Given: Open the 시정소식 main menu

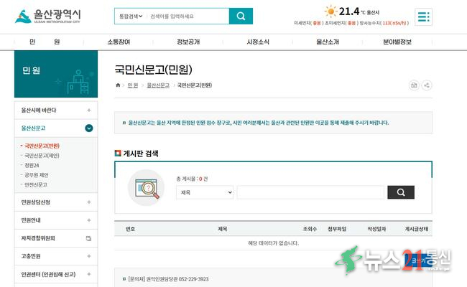Looking at the screenshot, I should [258, 42].
